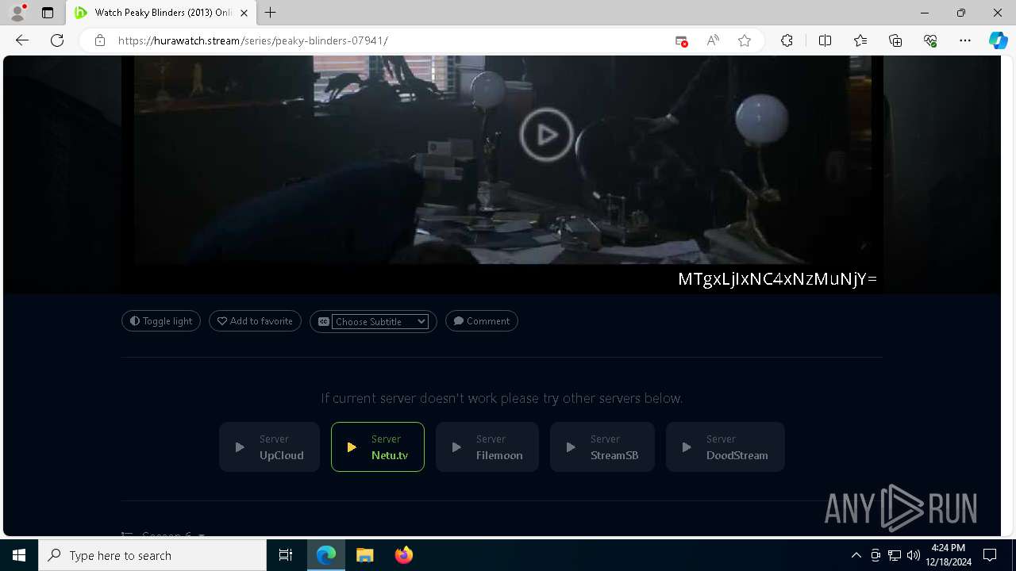Screen dimensions: 1016x571
Task: View site info lock icon
Action: coord(100,40)
